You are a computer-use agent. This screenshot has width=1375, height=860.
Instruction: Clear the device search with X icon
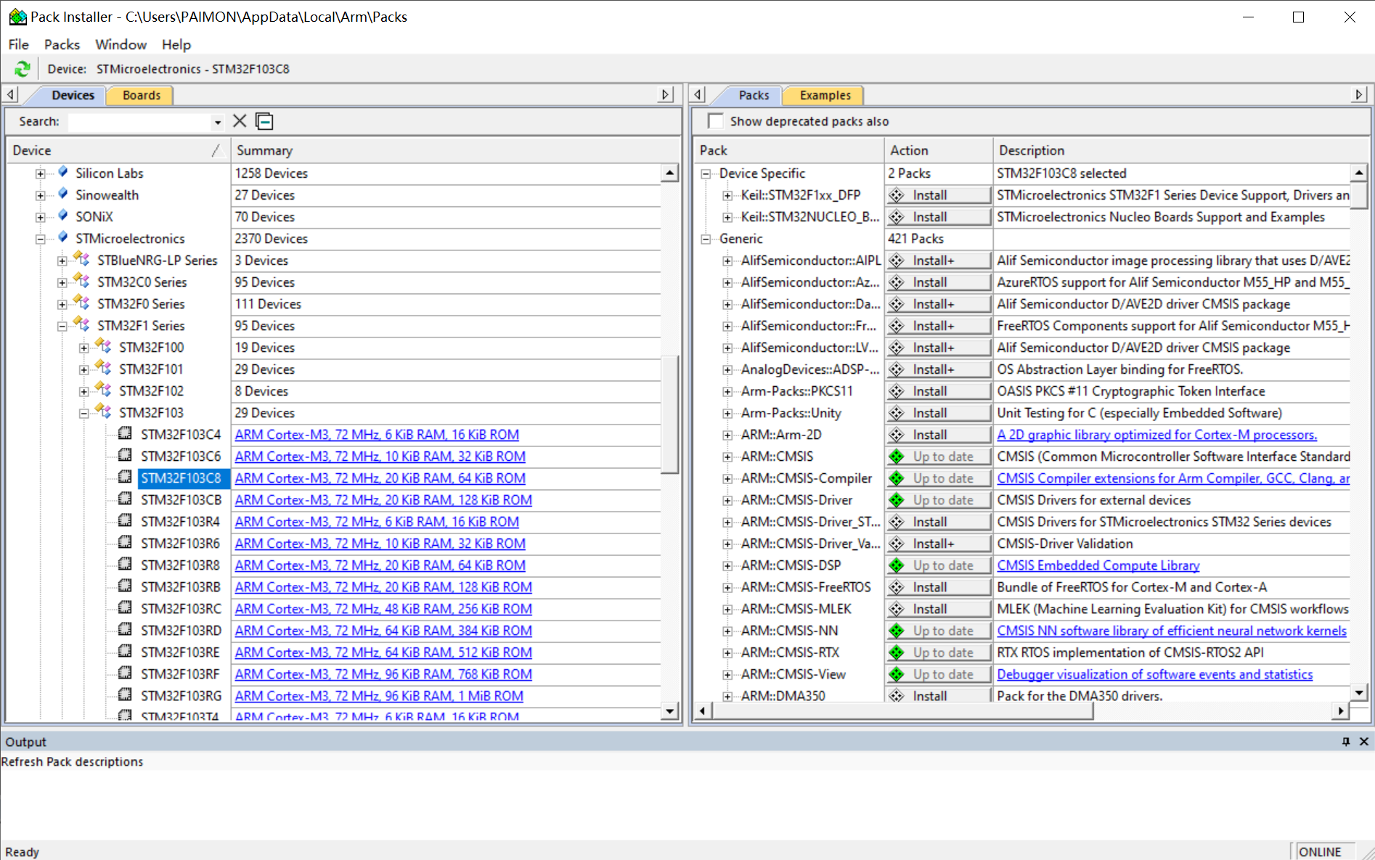coord(240,121)
